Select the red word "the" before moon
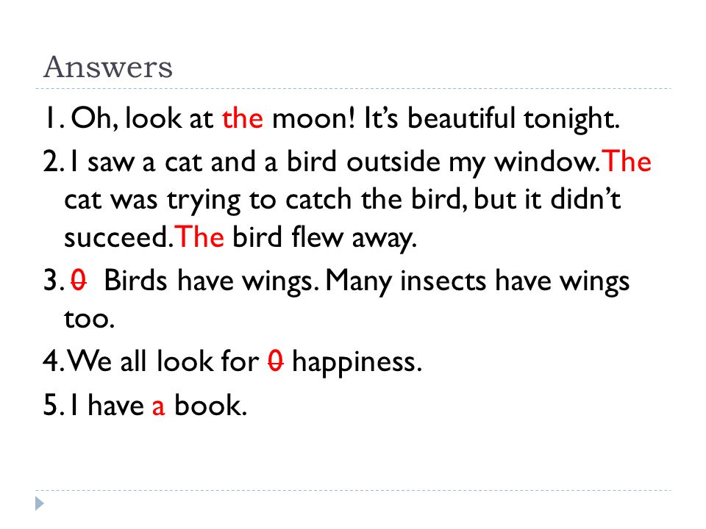 pos(242,118)
